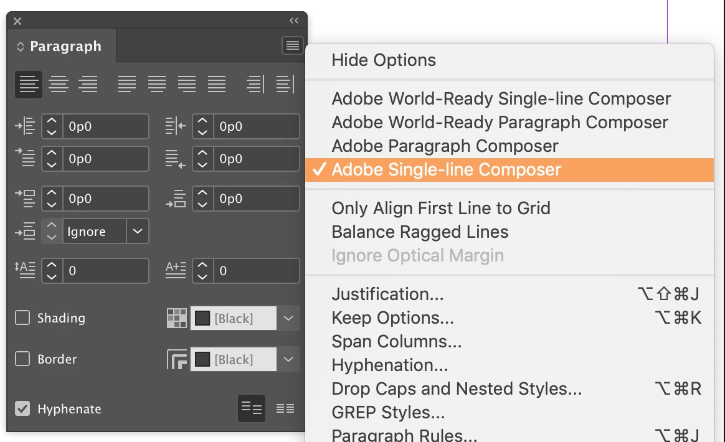Click Drop Cap Number of Lines field
Screen dimensions: 725x442
pos(106,270)
